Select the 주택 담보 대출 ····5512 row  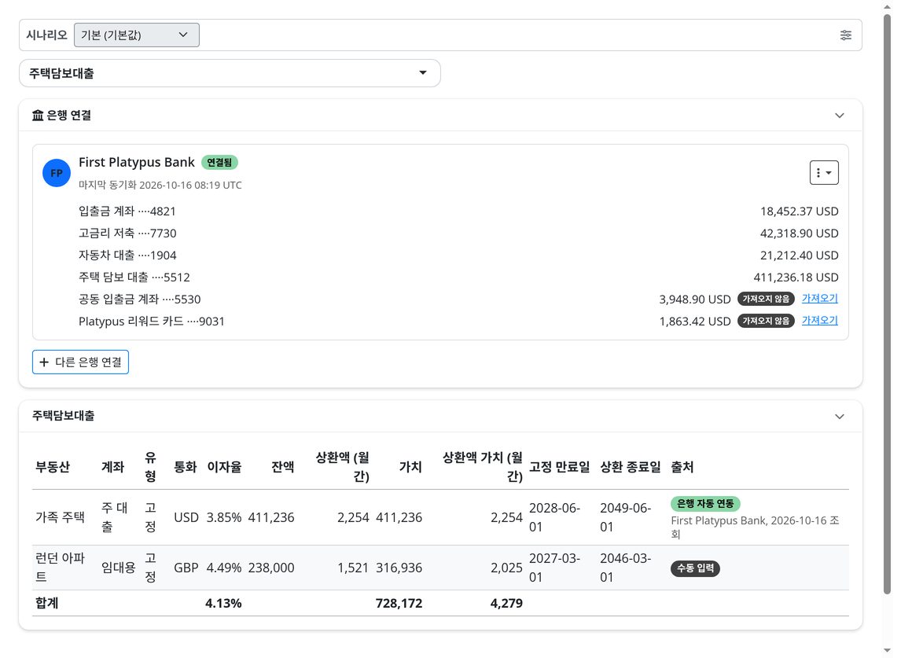click(458, 278)
